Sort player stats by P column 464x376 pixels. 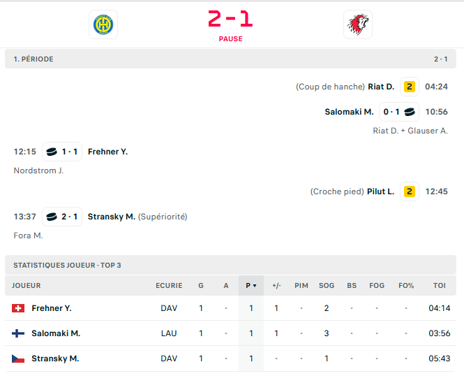[x=251, y=286]
